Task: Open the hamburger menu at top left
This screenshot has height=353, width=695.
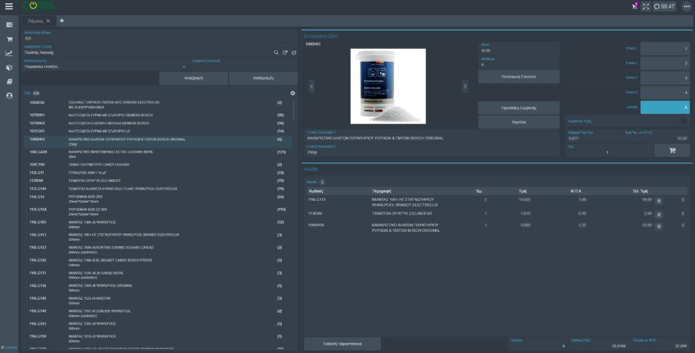Action: point(9,6)
